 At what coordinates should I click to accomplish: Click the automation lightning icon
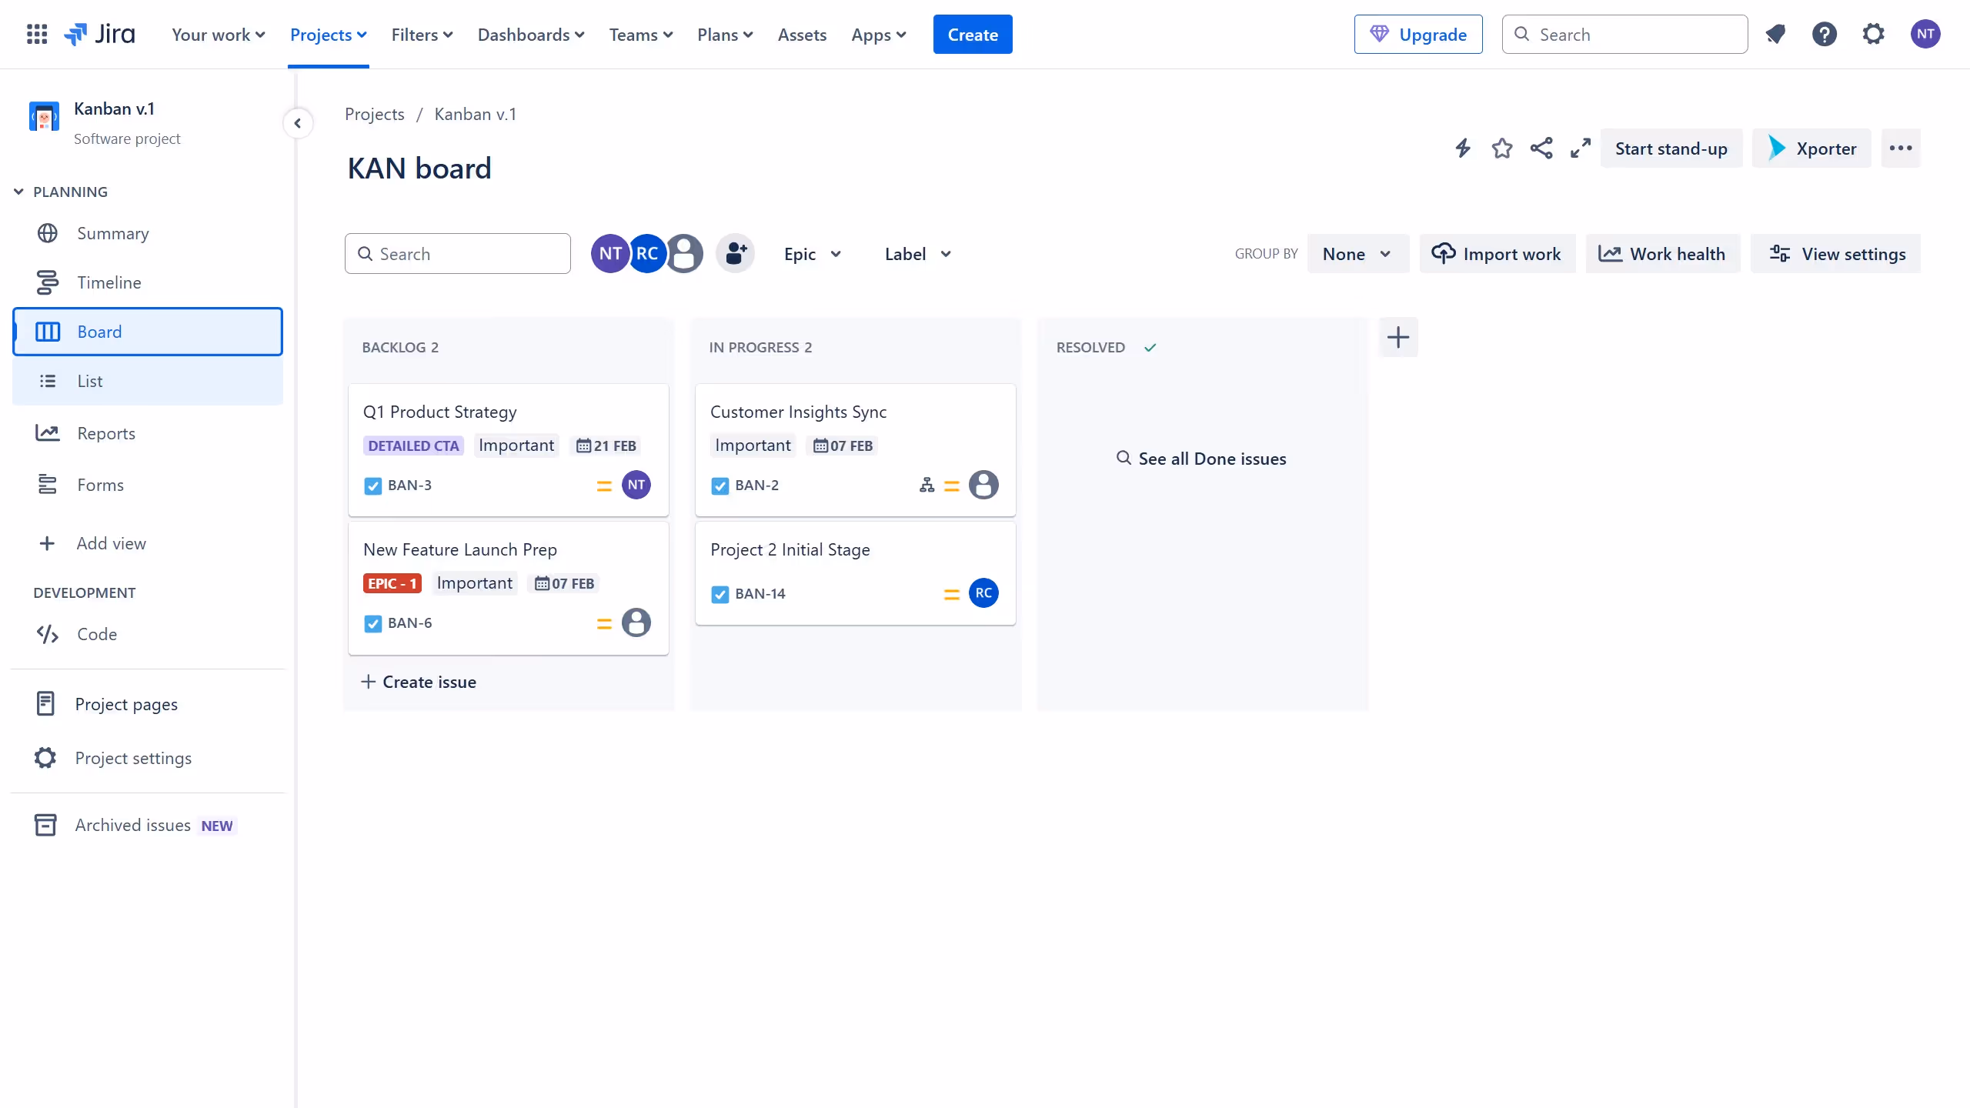[1461, 148]
